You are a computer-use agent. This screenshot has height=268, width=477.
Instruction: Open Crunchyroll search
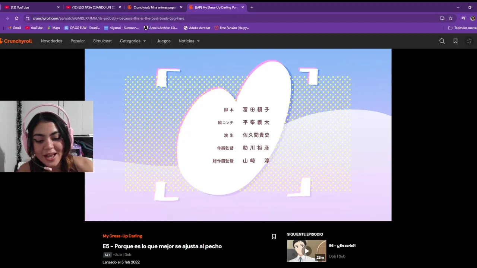tap(442, 41)
